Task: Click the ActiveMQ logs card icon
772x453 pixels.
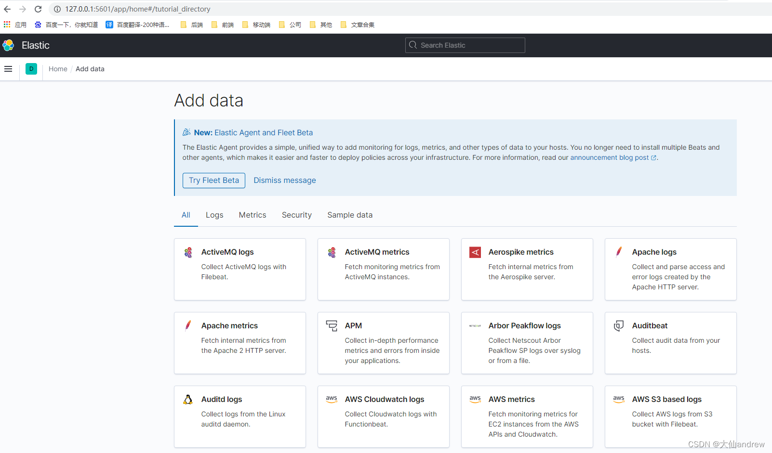Action: click(x=188, y=252)
